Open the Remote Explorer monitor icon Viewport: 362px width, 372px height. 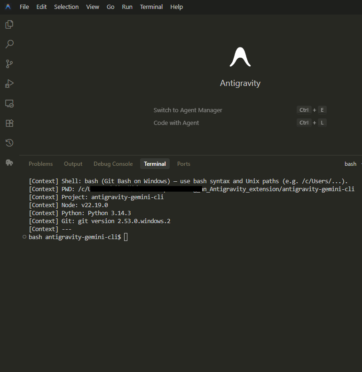pyautogui.click(x=9, y=103)
